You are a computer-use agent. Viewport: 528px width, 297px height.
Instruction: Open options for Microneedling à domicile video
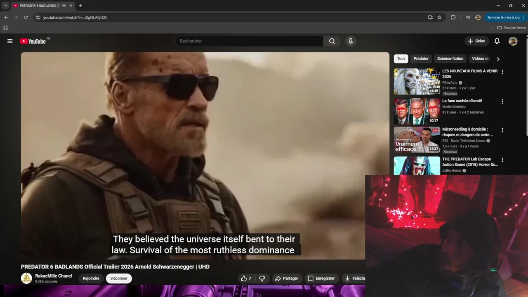(502, 130)
